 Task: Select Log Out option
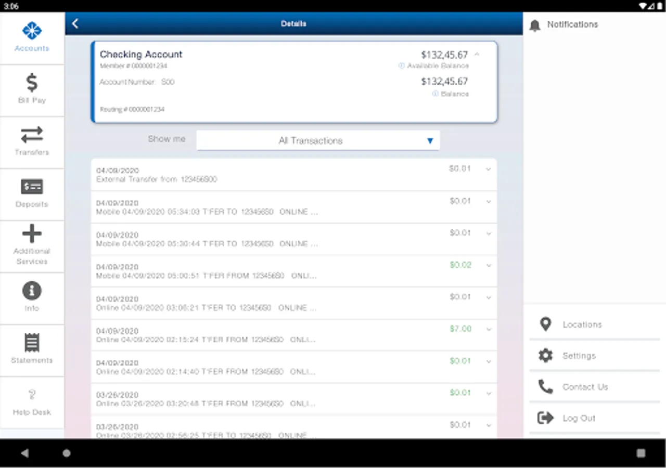click(594, 418)
